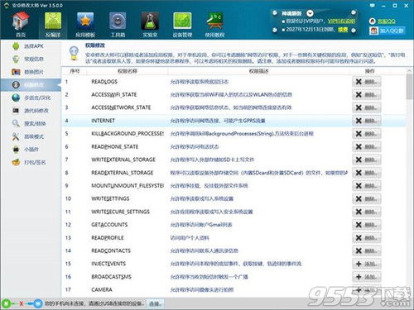This screenshot has height=310, width=414.
Task: Click the VIP privileges link
Action: [341, 21]
